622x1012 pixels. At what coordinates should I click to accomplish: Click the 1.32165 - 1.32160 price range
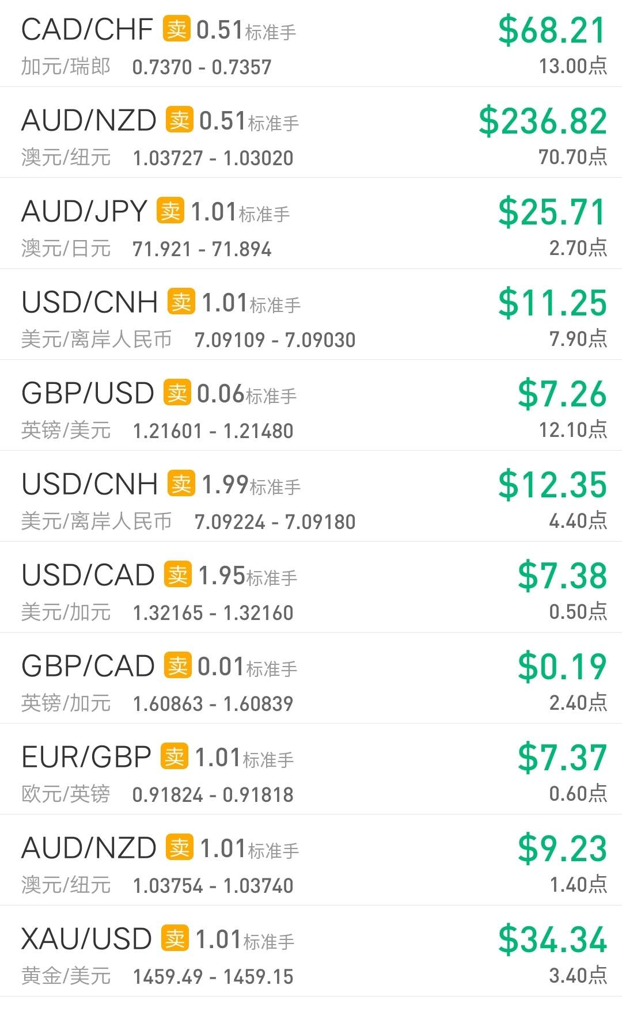pyautogui.click(x=213, y=613)
